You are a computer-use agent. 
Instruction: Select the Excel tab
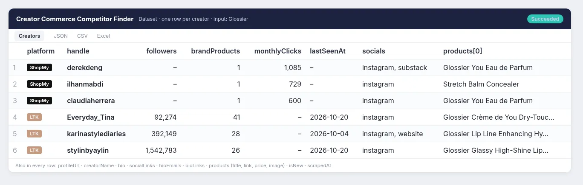[104, 36]
